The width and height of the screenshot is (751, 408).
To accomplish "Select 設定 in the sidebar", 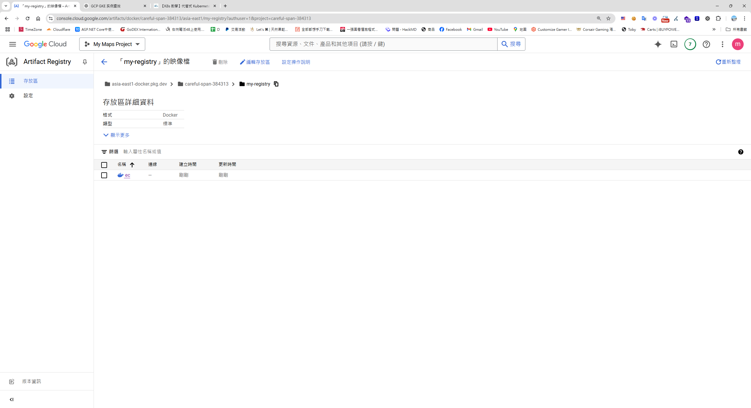I will click(x=28, y=95).
